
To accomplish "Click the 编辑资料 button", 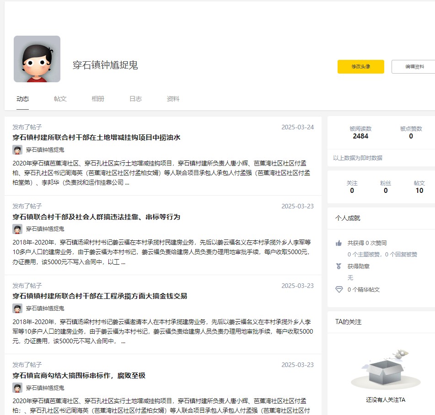I will (x=414, y=67).
